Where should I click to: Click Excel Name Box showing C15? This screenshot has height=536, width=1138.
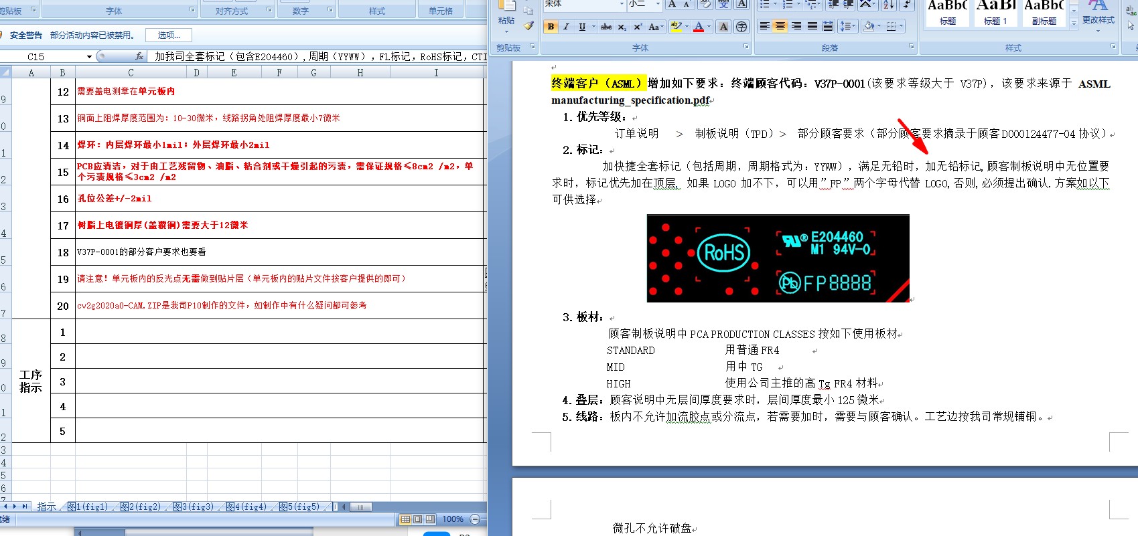click(x=43, y=57)
